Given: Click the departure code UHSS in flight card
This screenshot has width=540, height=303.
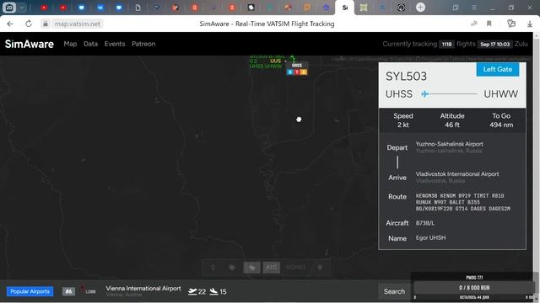Looking at the screenshot, I should [x=399, y=93].
